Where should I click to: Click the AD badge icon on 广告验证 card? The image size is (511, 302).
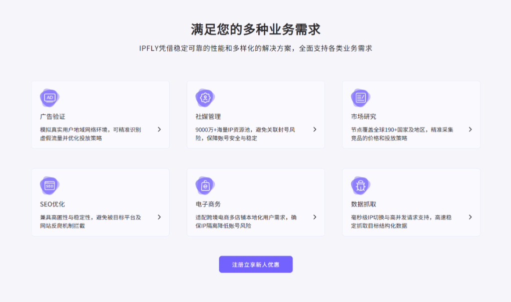(x=50, y=97)
